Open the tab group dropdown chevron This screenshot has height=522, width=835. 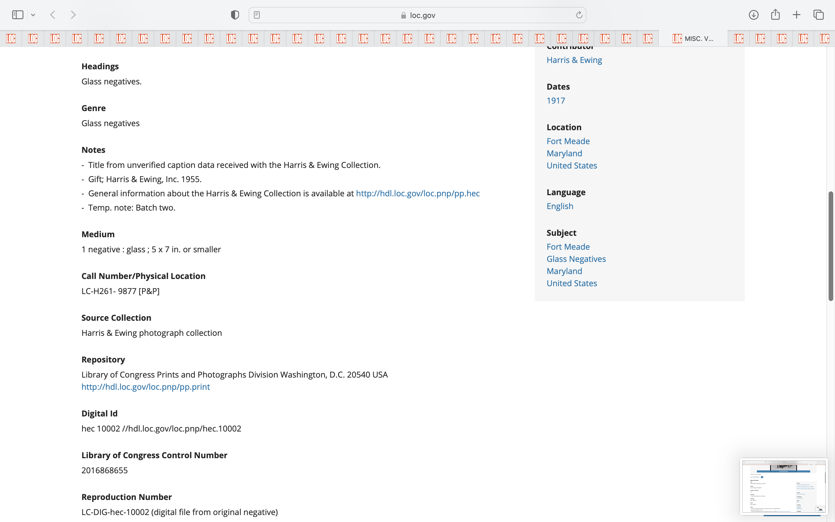pyautogui.click(x=33, y=15)
